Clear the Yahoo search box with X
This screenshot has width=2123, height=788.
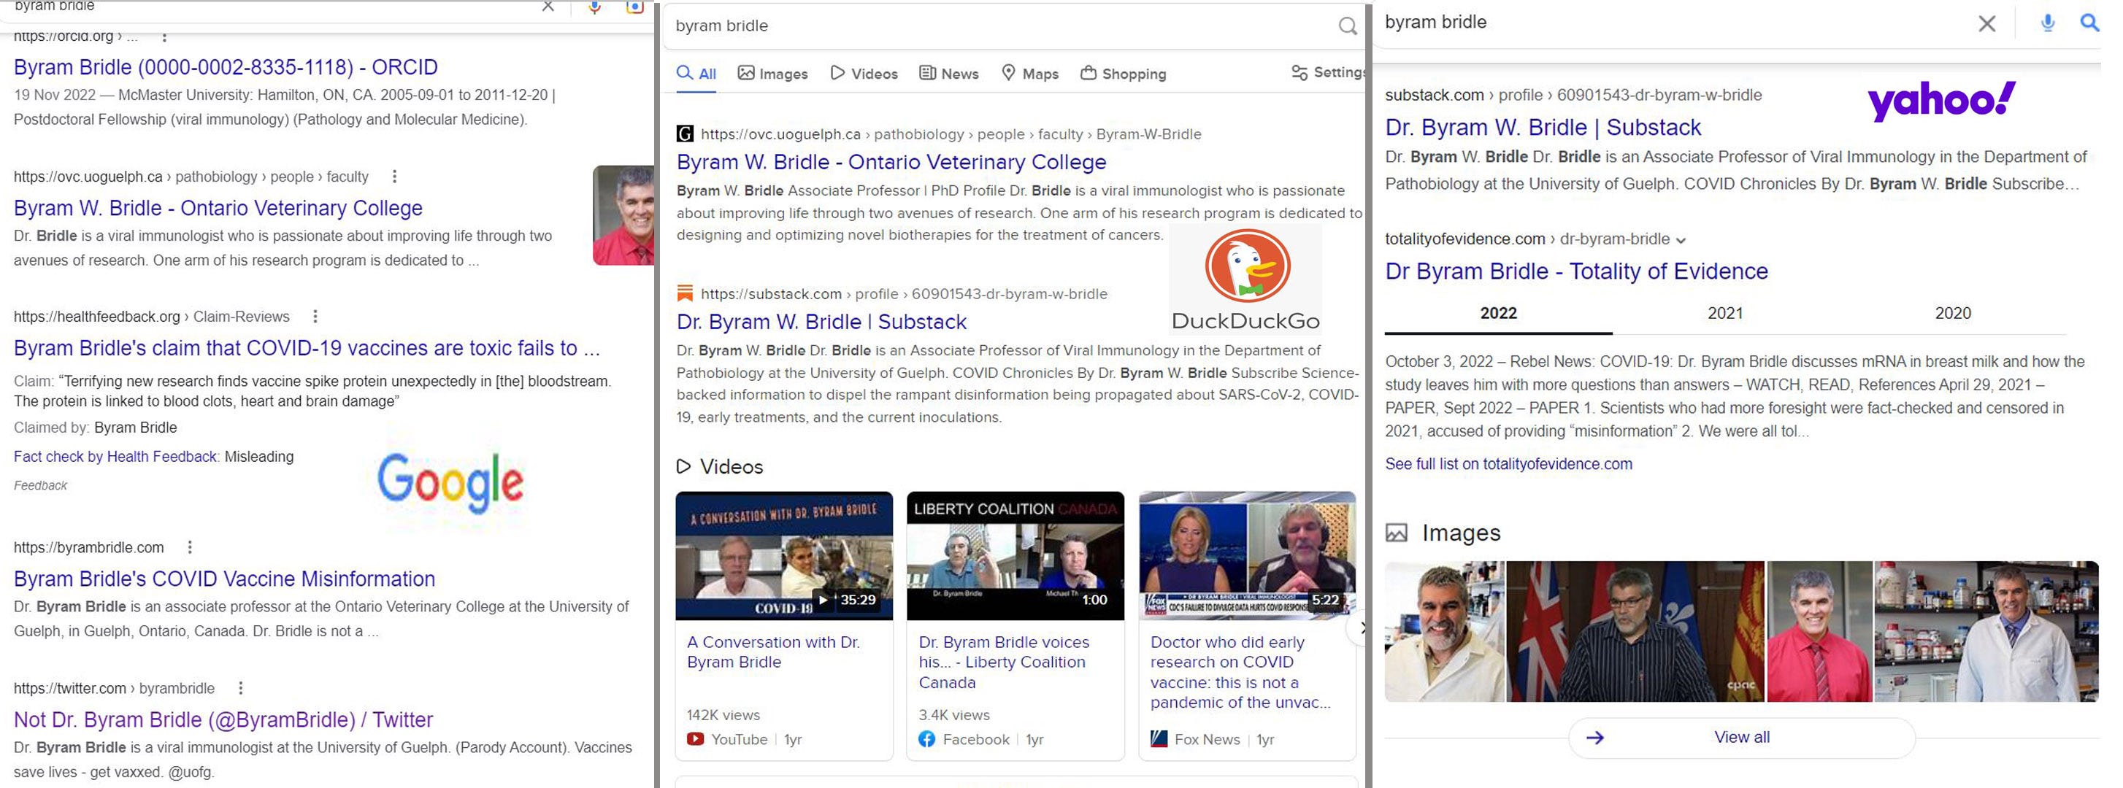[1986, 24]
